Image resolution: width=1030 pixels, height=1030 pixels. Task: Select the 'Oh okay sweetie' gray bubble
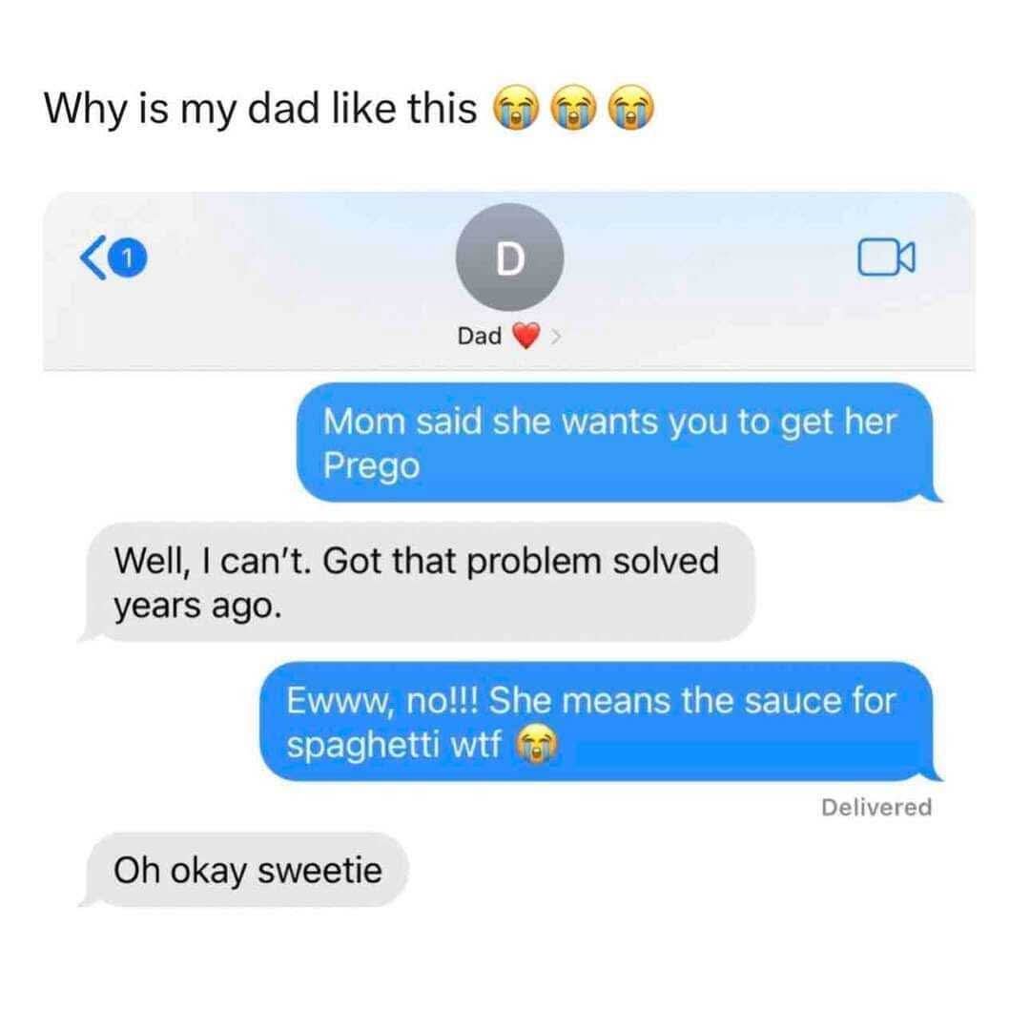click(244, 870)
